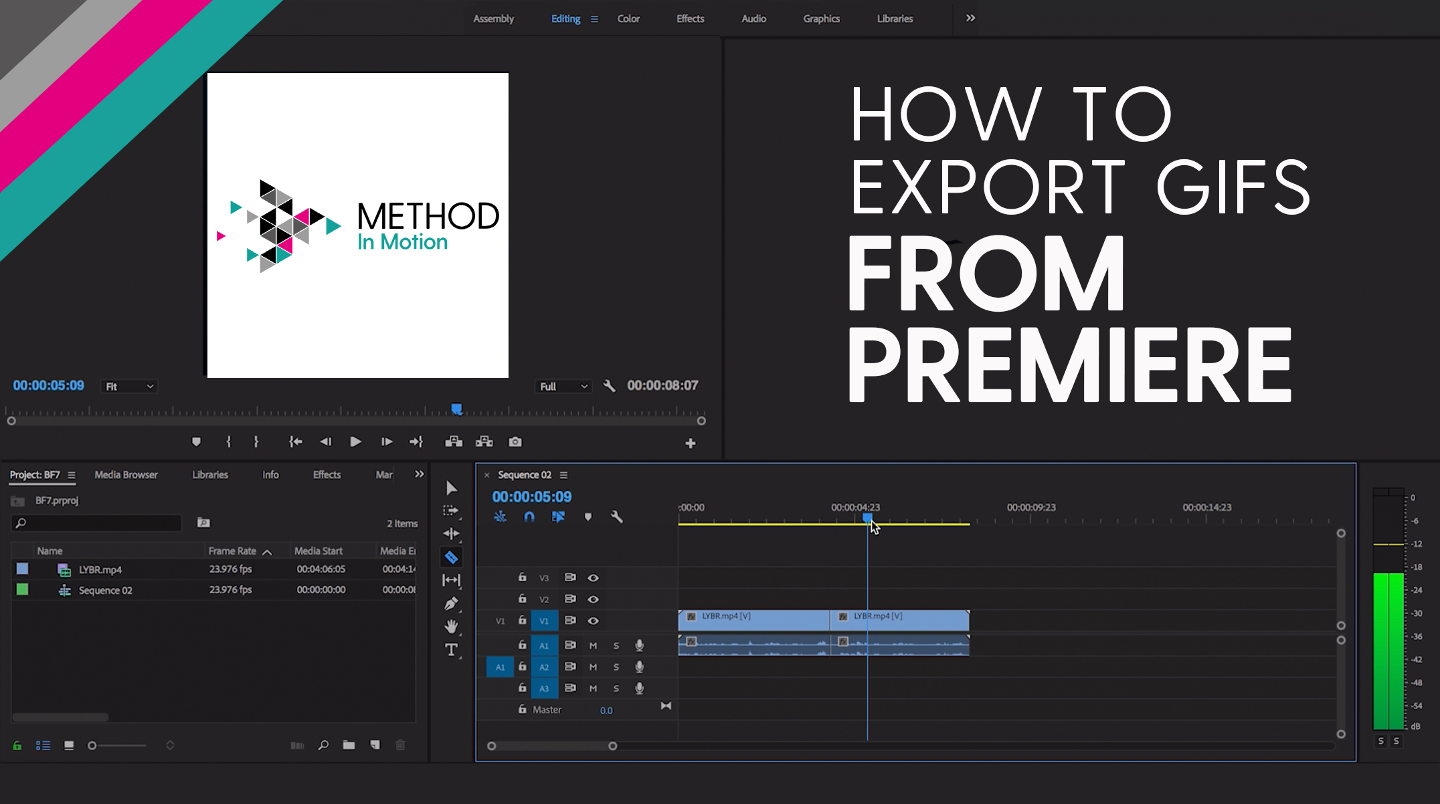Solo audio track A2
This screenshot has height=804, width=1440.
pos(616,667)
